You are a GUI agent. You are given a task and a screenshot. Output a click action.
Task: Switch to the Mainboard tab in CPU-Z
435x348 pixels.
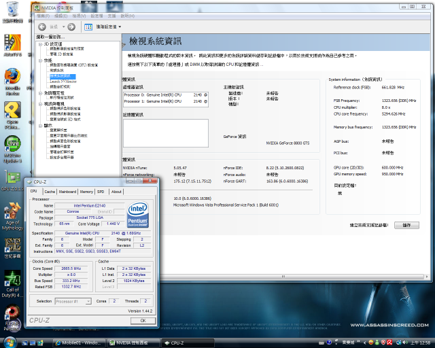click(x=67, y=192)
